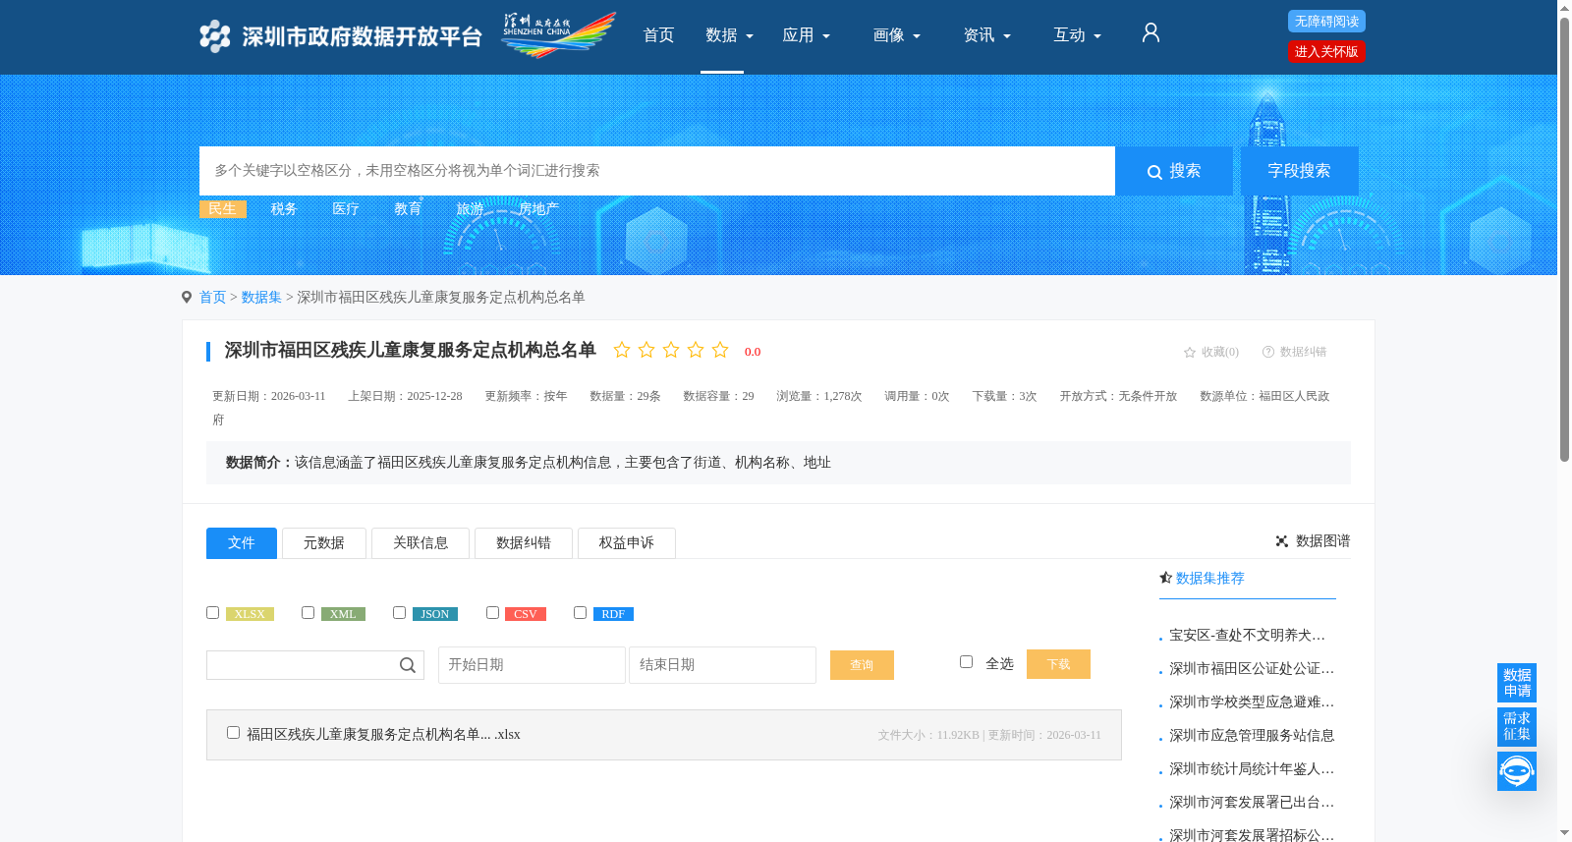Screen dimensions: 1572x842
Task: Open the user account icon
Action: coord(1151,33)
